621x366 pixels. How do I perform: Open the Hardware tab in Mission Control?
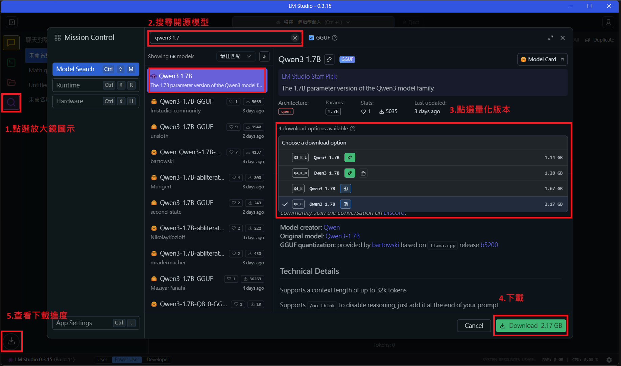pyautogui.click(x=96, y=101)
